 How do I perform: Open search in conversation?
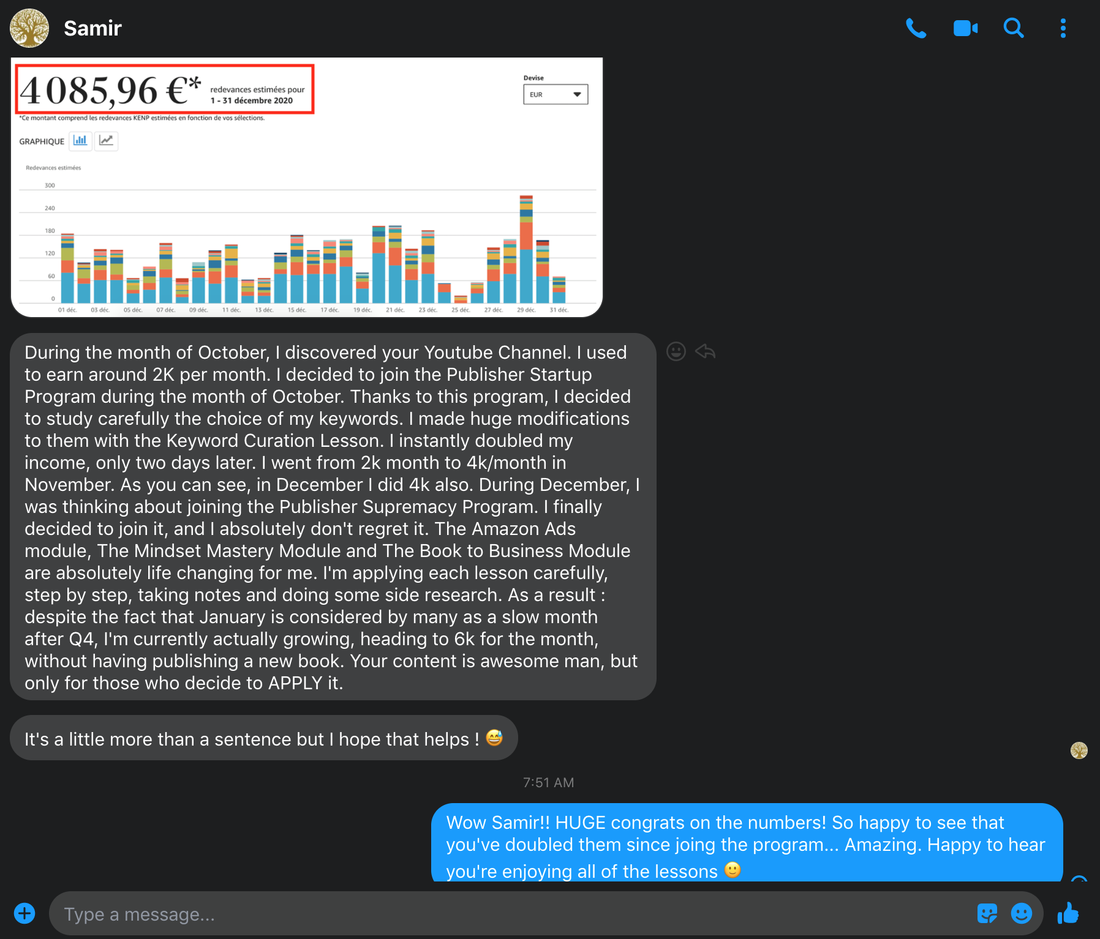pos(1014,28)
